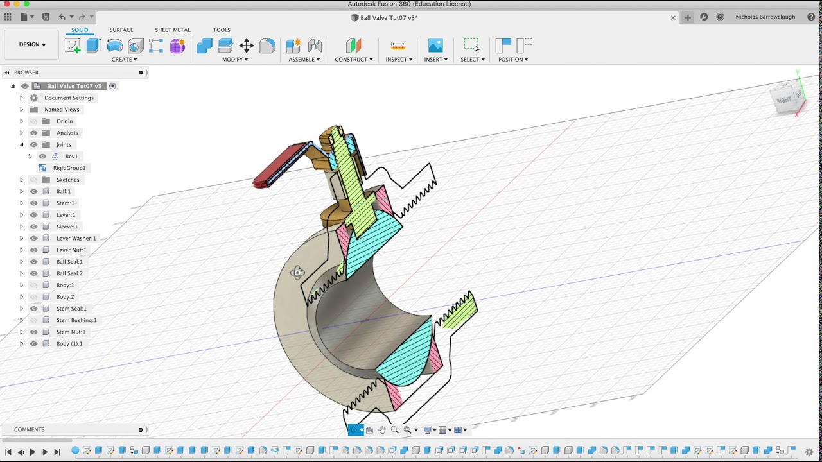822x462 pixels.
Task: Collapse the Joints folder
Action: tap(21, 145)
